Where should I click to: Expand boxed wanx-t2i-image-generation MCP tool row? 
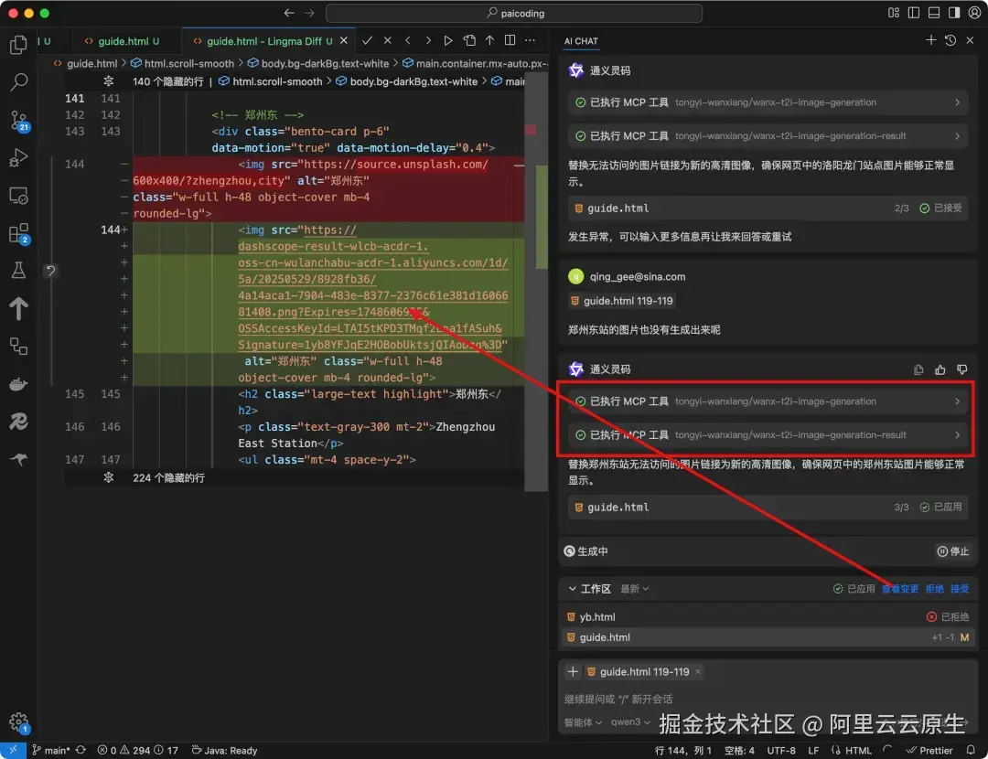[768, 401]
